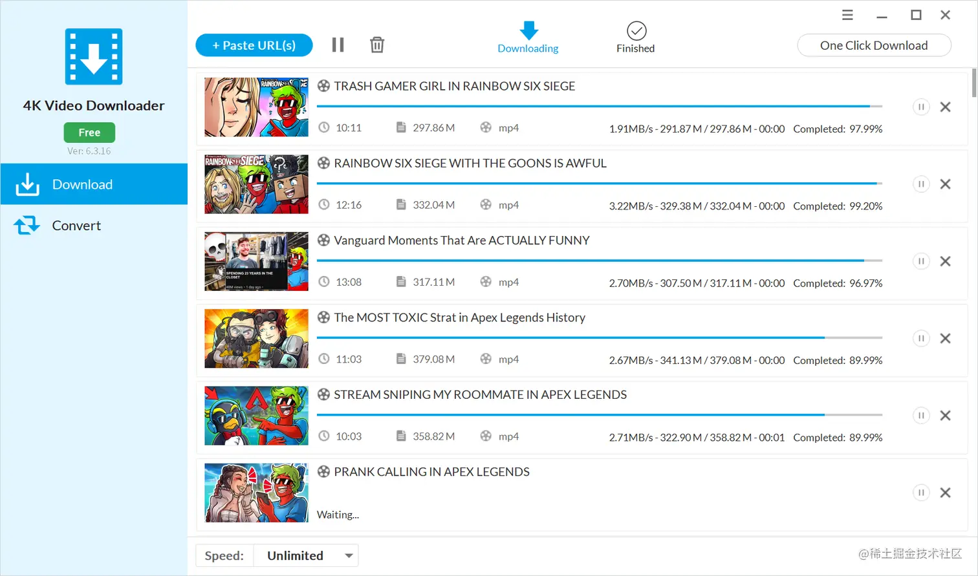
Task: Open One Click Download options
Action: [x=874, y=45]
